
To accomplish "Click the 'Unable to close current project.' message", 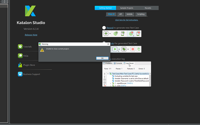I will [57, 49].
